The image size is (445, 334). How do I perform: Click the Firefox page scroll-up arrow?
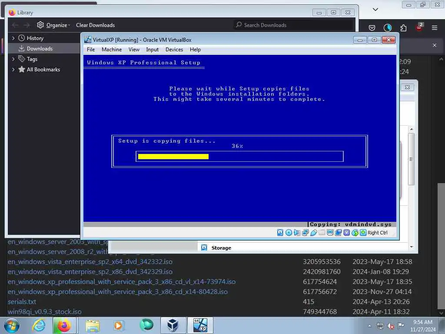tap(441, 59)
